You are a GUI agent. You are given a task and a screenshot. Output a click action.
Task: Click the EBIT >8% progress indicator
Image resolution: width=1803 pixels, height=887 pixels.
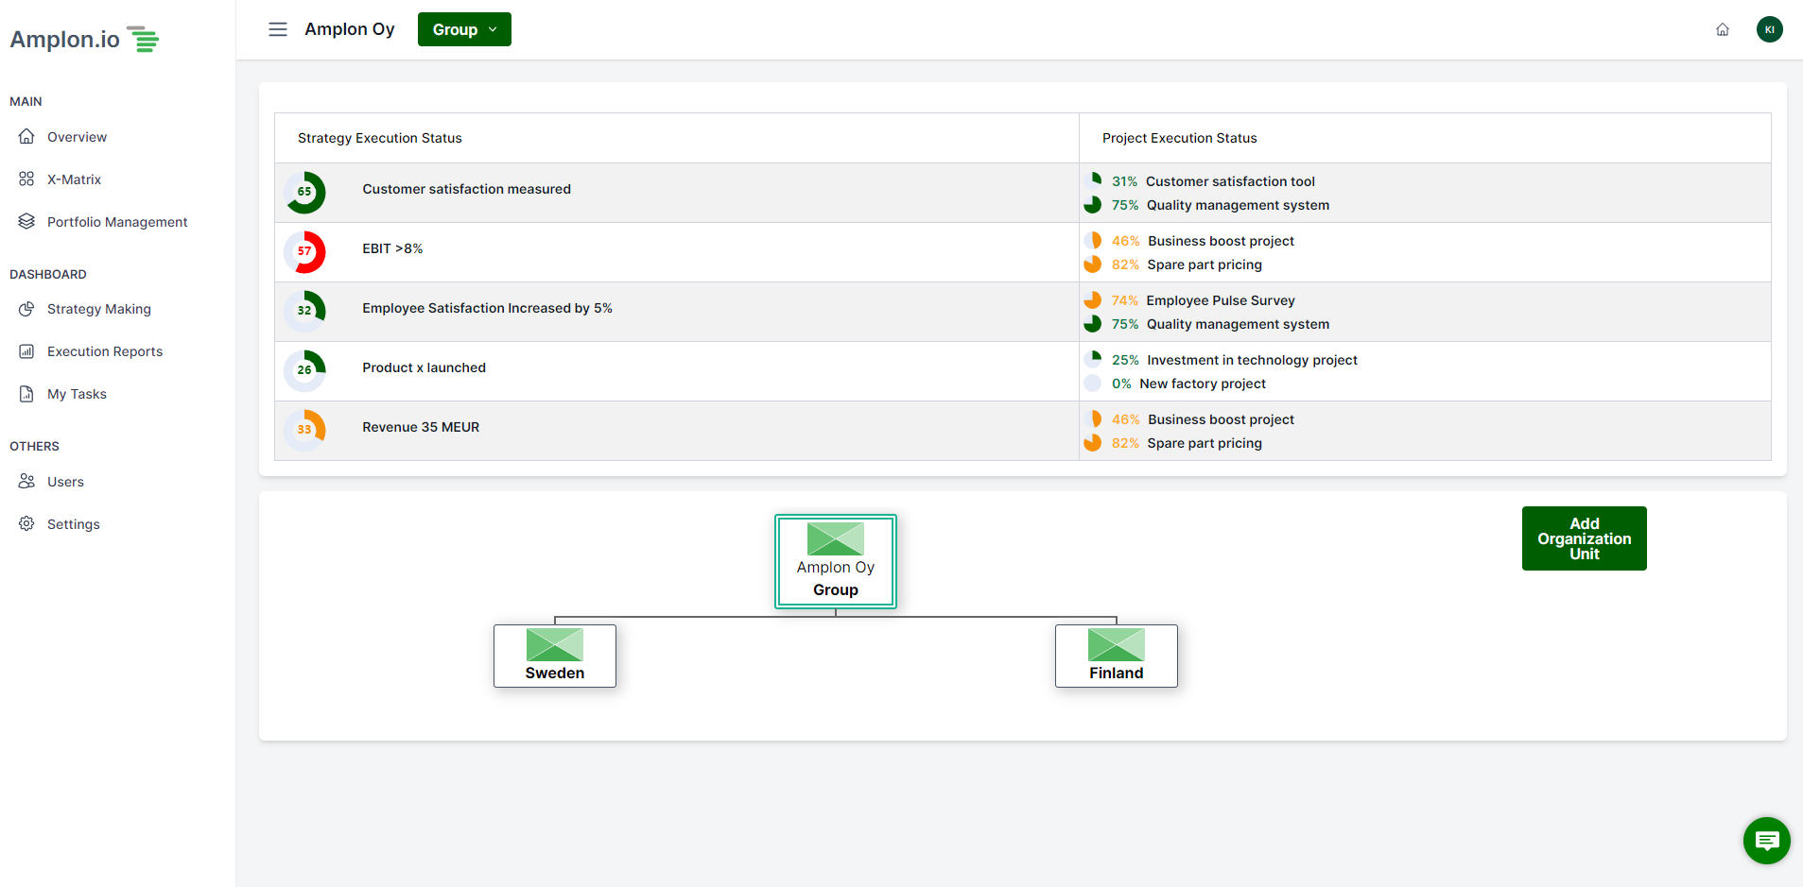pos(304,252)
